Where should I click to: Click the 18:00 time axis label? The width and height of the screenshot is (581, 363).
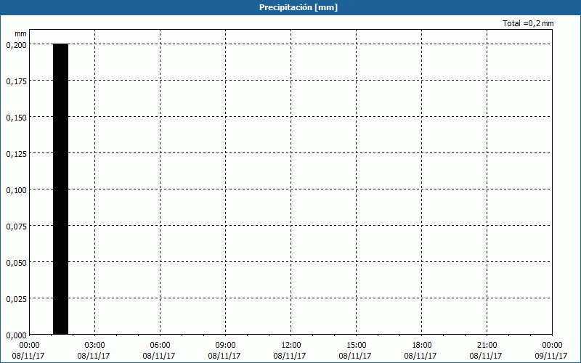422,346
